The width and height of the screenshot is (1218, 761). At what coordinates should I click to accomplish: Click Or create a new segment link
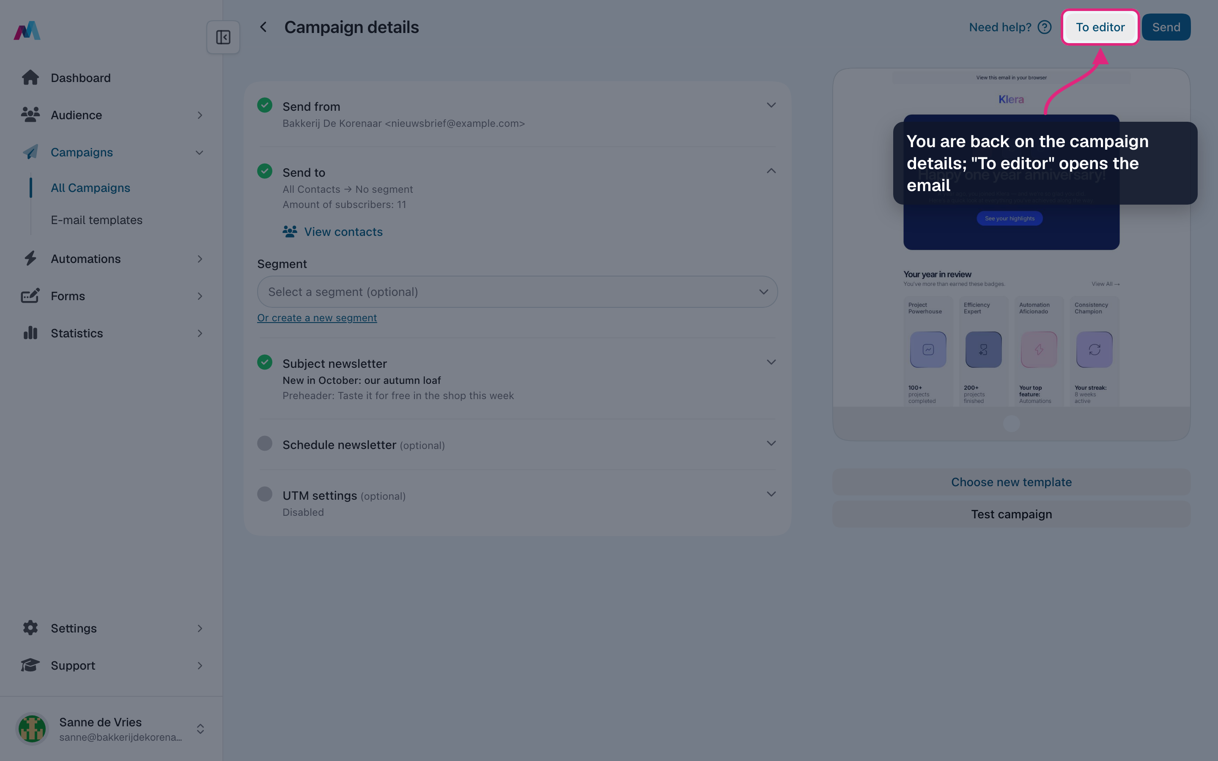coord(317,318)
